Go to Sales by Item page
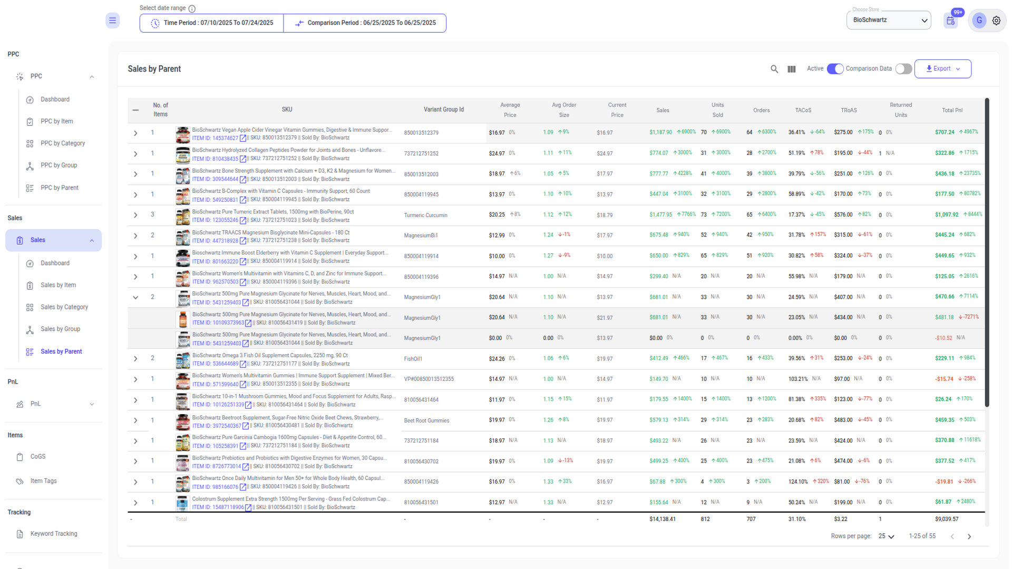 point(58,286)
